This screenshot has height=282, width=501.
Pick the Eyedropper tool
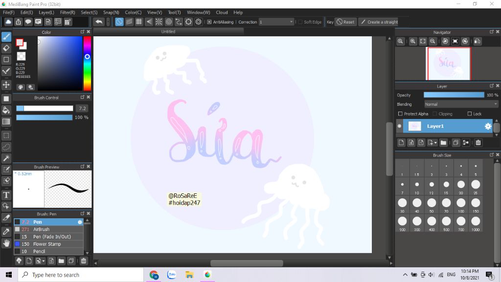point(6,232)
